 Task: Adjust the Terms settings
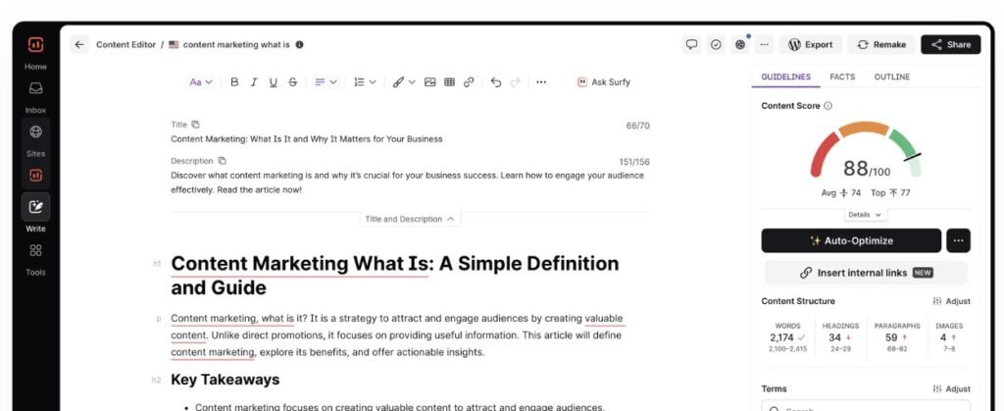click(x=951, y=388)
